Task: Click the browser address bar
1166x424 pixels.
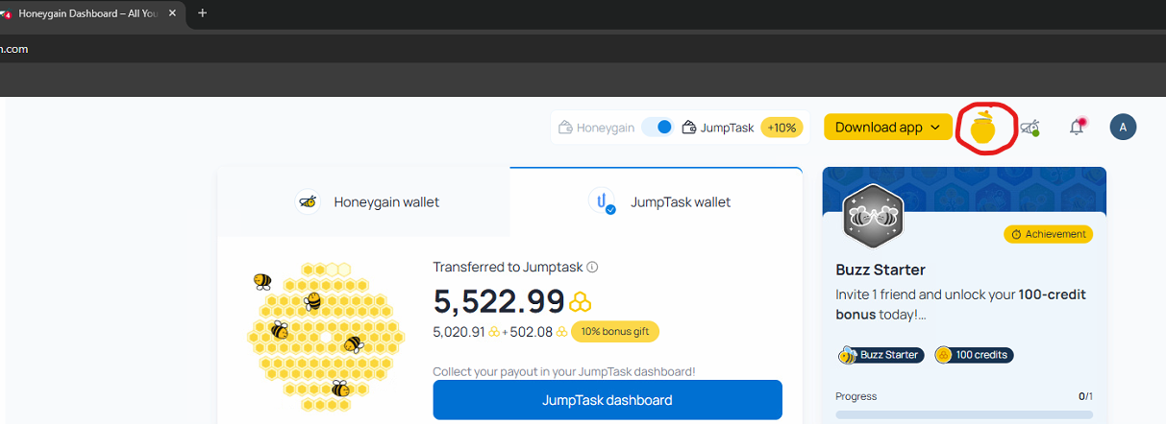Action: [583, 49]
